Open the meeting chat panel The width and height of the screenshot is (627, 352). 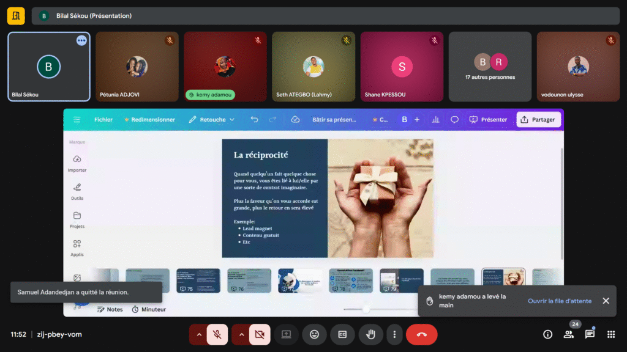(x=590, y=334)
